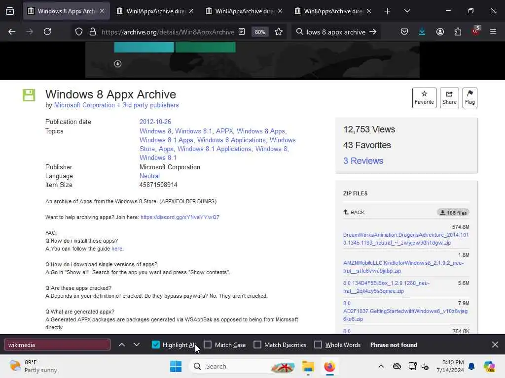Click the search magnifier icon in search box
This screenshot has height=378, width=505.
[x=299, y=32]
